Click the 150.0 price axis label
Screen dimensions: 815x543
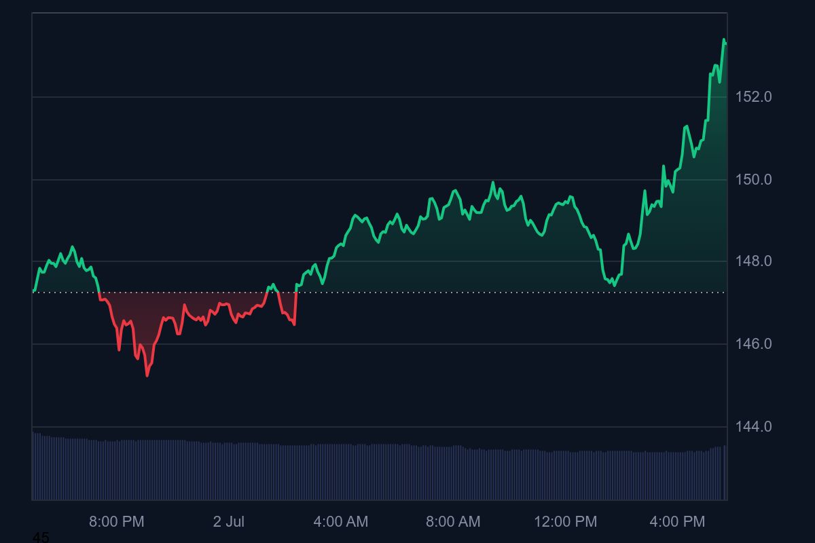[754, 180]
